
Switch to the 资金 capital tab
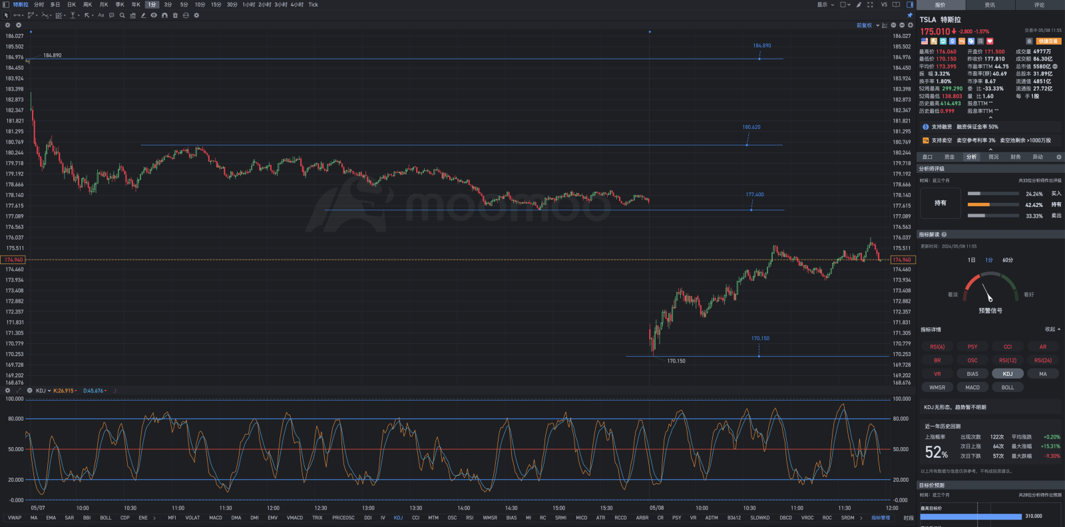949,157
